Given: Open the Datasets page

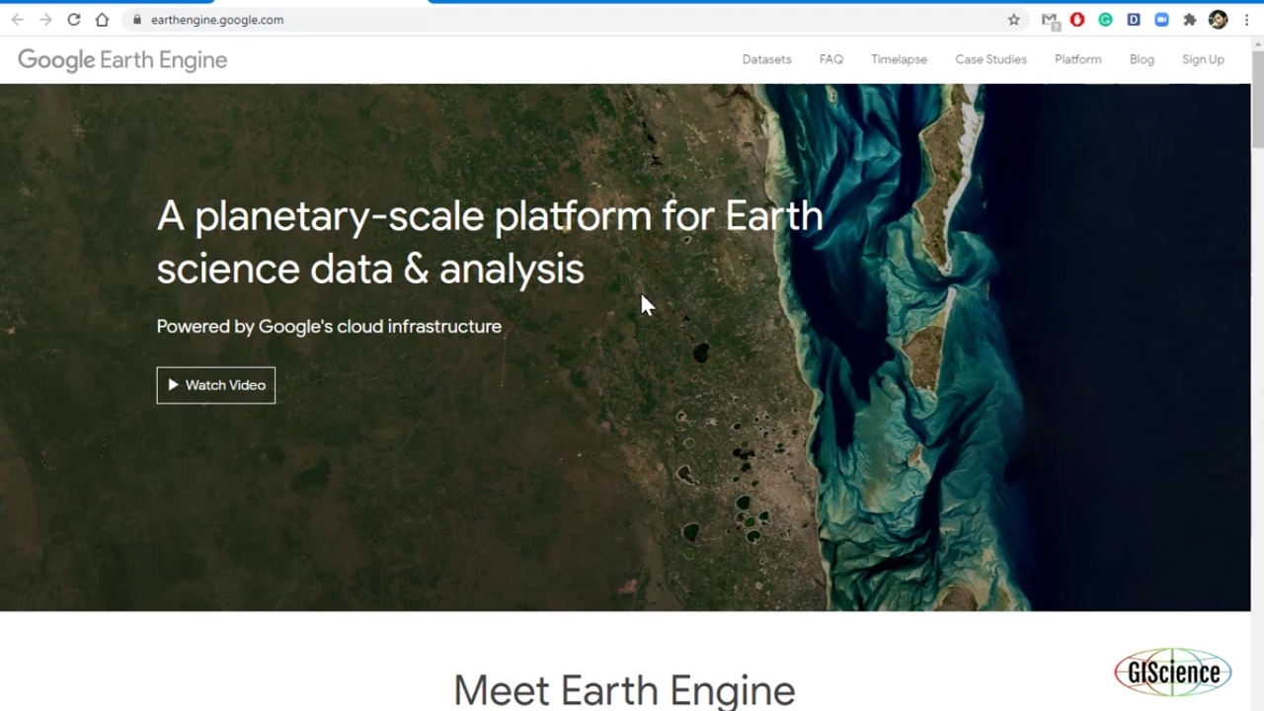Looking at the screenshot, I should click(766, 59).
